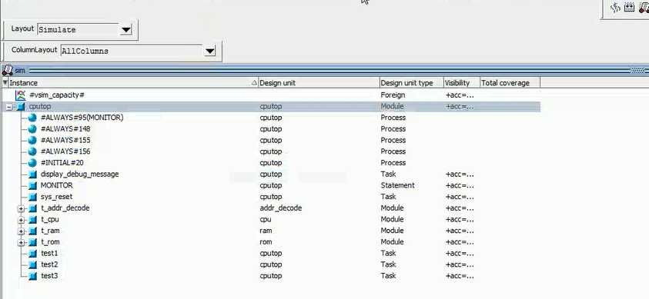Click the grip handle at right of sim title bar

pos(637,70)
